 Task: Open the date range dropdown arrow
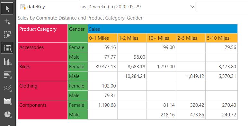click(x=192, y=7)
